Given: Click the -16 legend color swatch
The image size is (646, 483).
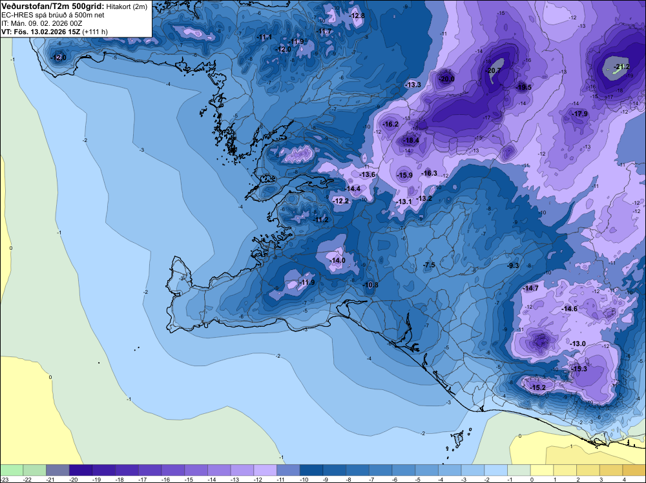Looking at the screenshot, I should coord(173,470).
